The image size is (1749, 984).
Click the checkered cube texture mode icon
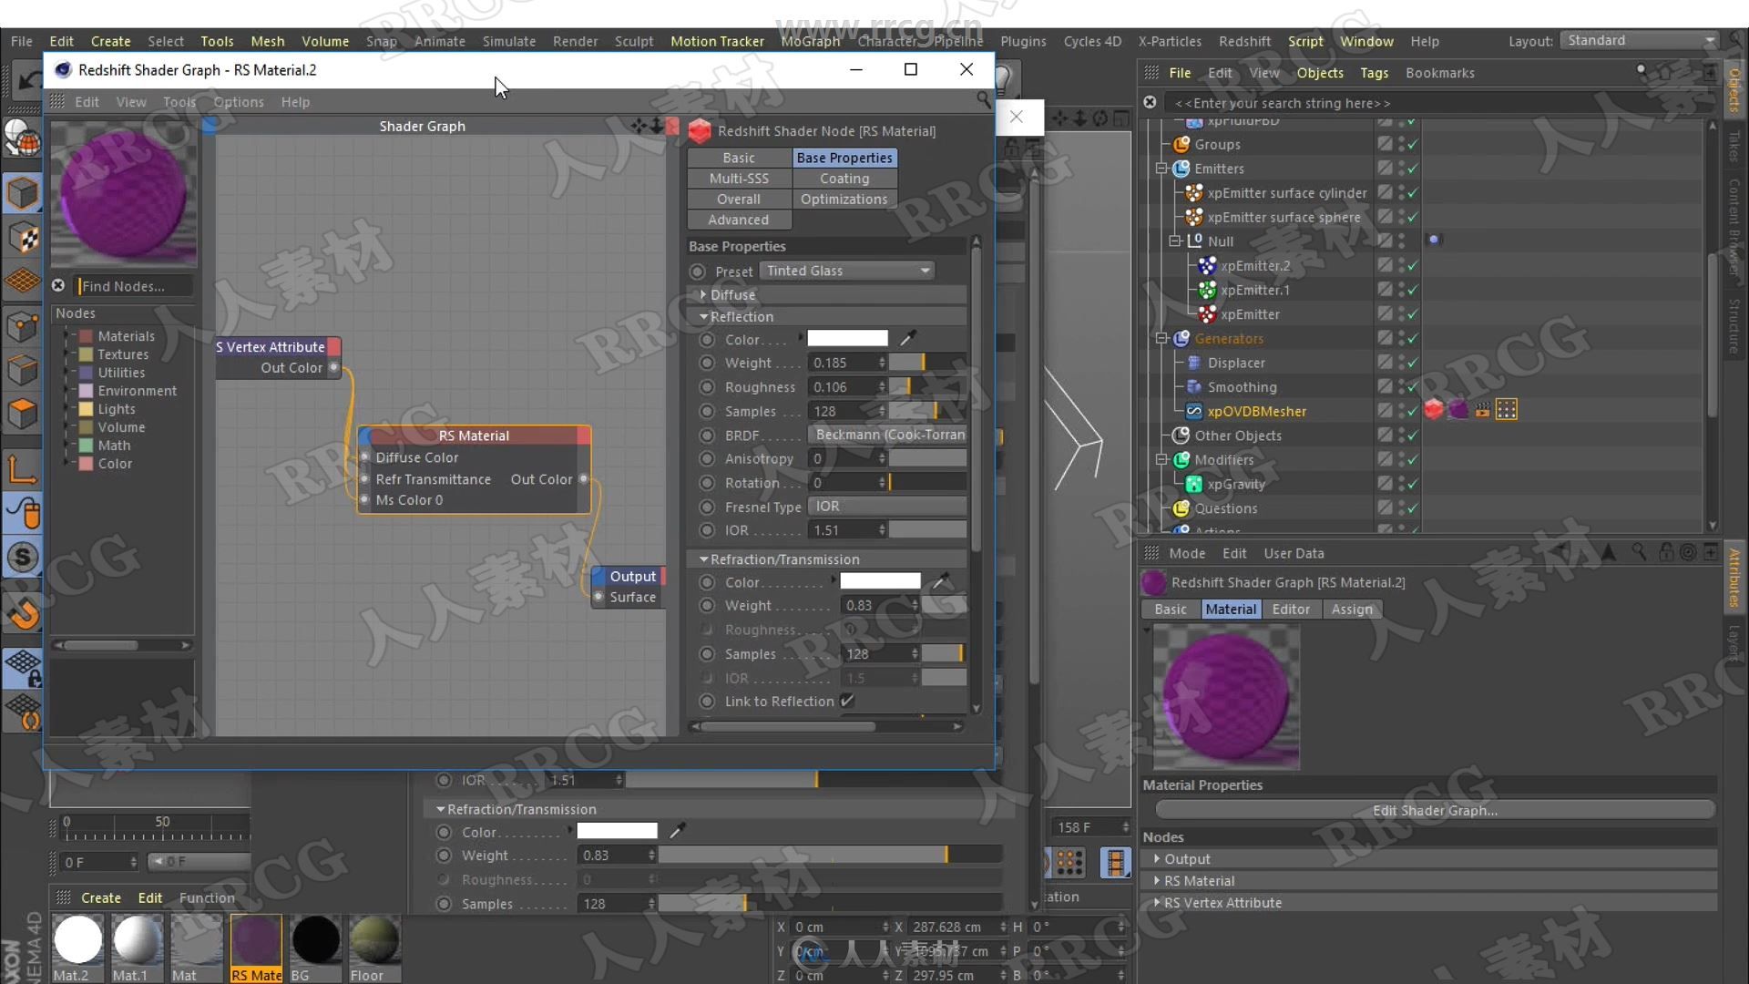point(23,238)
